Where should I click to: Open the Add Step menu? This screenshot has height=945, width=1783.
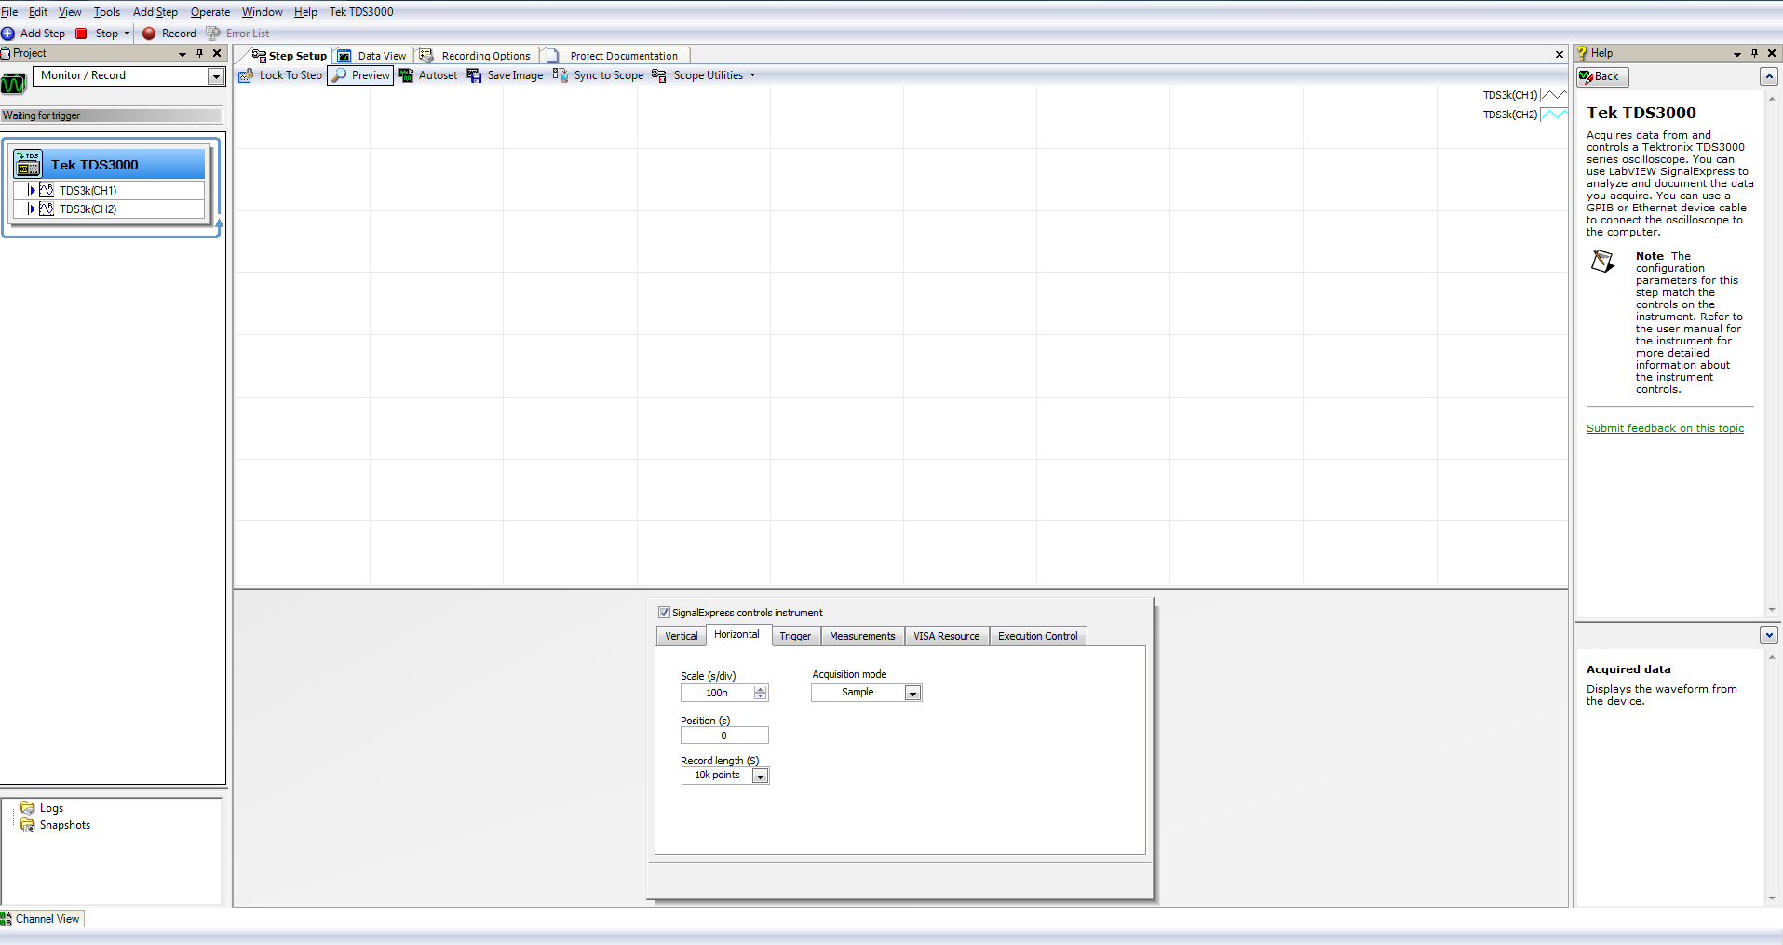[x=155, y=12]
